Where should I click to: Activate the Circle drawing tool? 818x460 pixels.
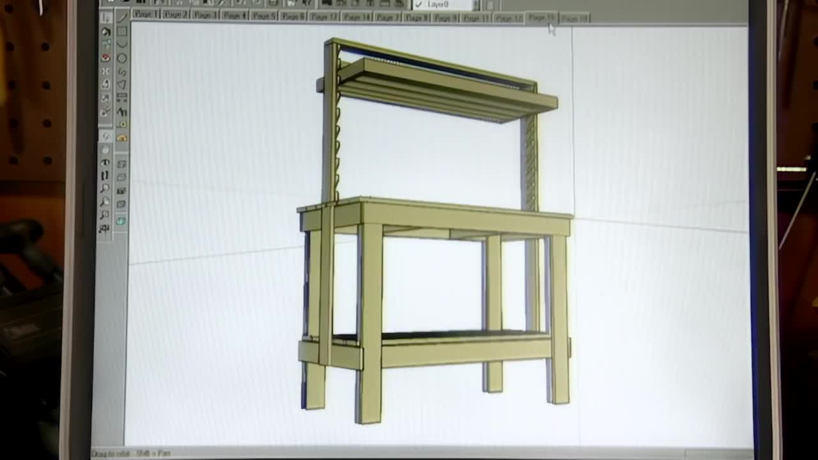coord(121,58)
